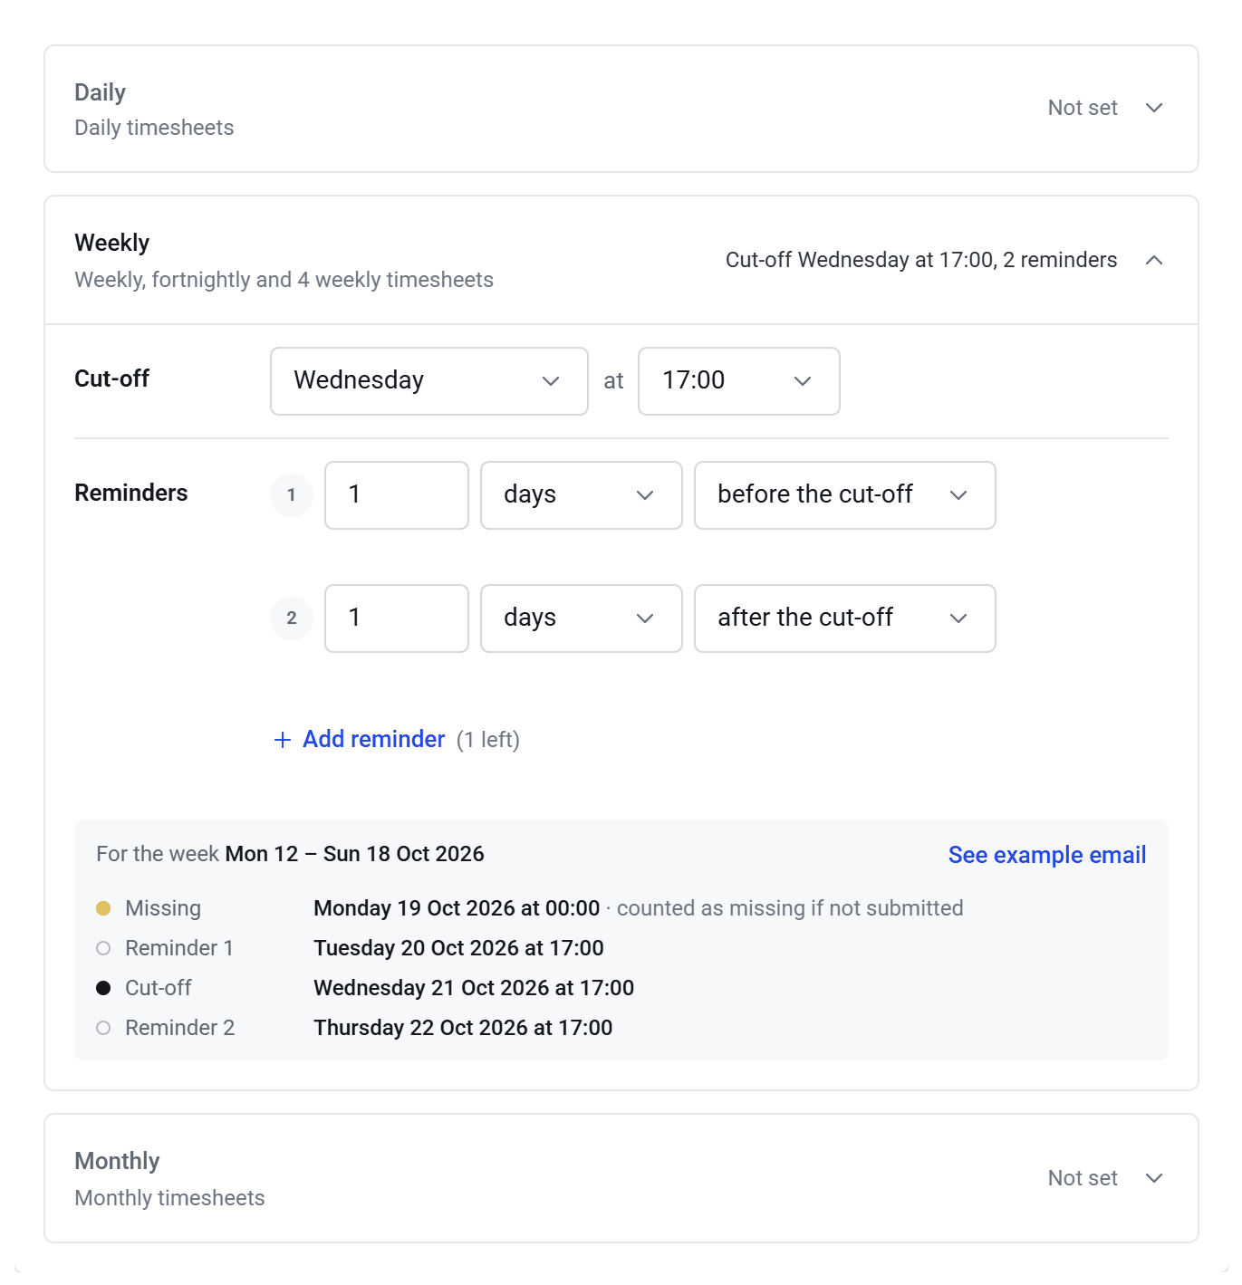
Task: Click the reminder number 1 badge
Action: 292,495
